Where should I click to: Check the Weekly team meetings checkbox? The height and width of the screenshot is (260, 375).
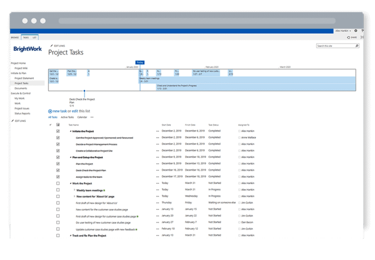pyautogui.click(x=58, y=190)
